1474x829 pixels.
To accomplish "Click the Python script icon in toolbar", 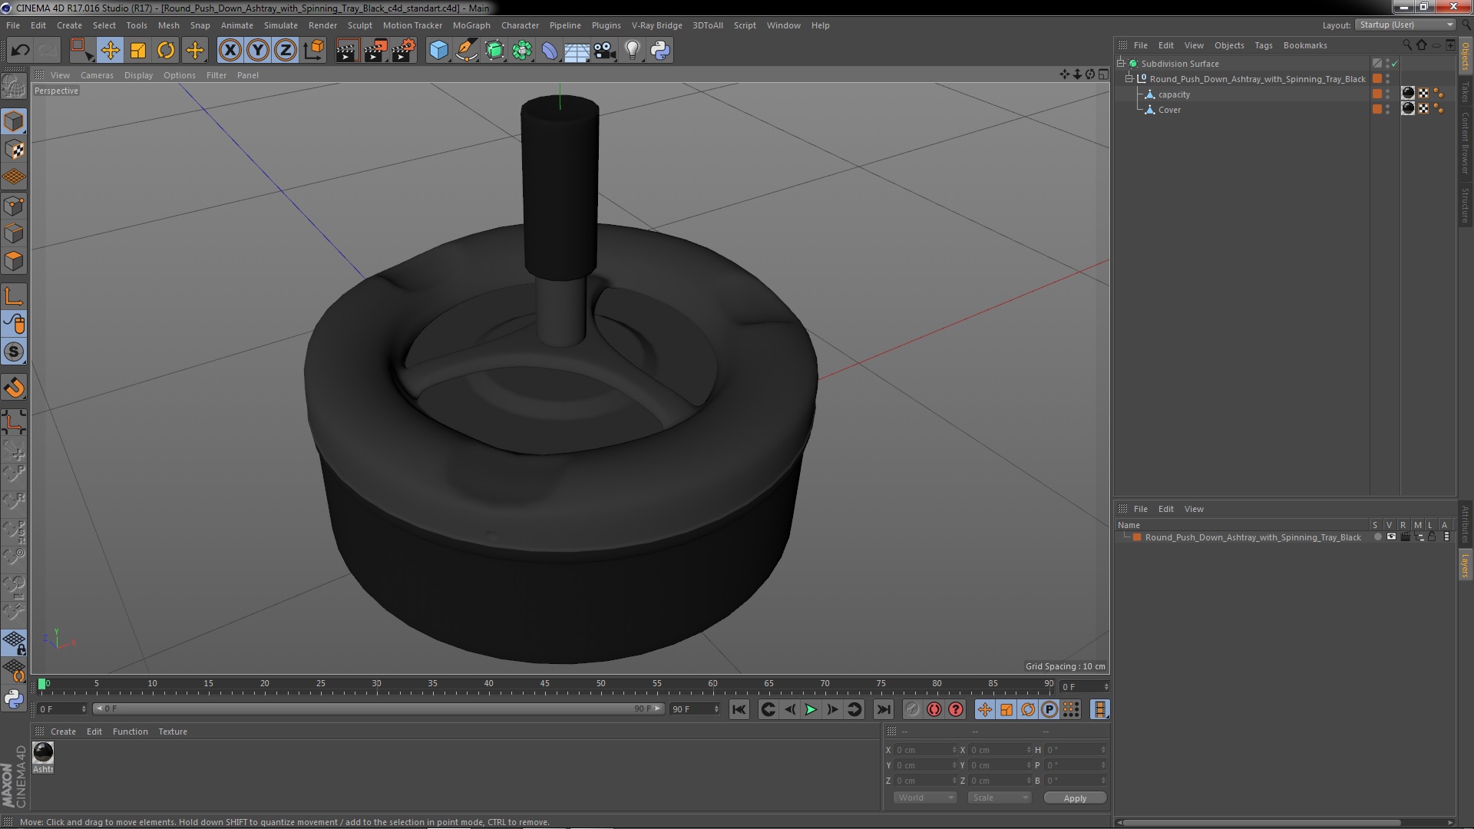I will point(660,51).
